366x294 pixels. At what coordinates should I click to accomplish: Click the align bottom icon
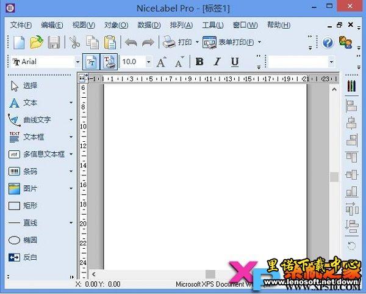(351, 191)
